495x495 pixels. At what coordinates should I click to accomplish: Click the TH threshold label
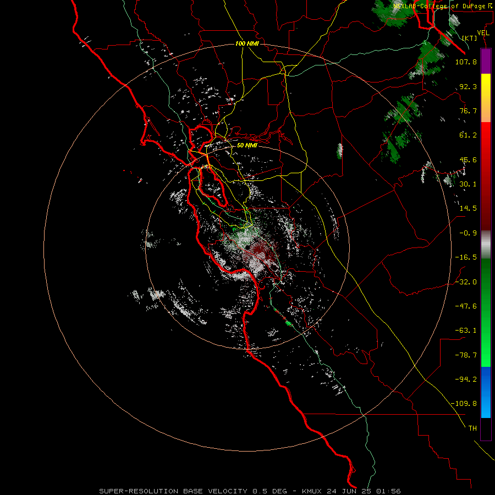[472, 428]
